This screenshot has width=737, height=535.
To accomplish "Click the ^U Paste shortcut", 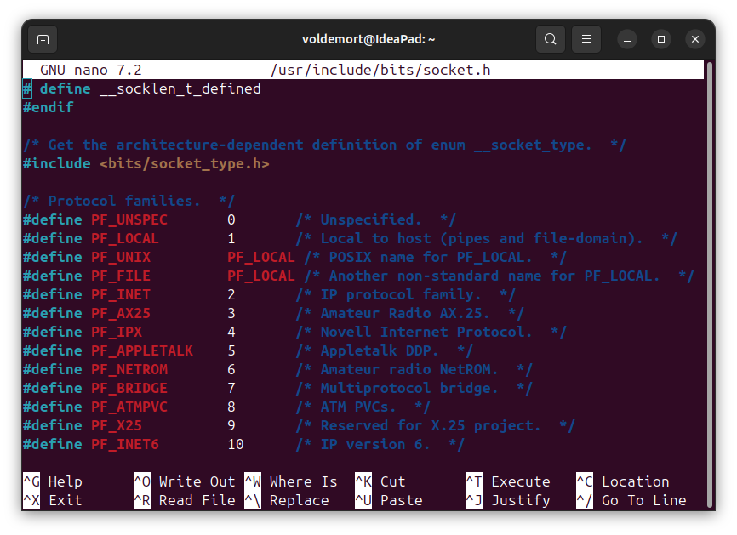I will (x=389, y=501).
